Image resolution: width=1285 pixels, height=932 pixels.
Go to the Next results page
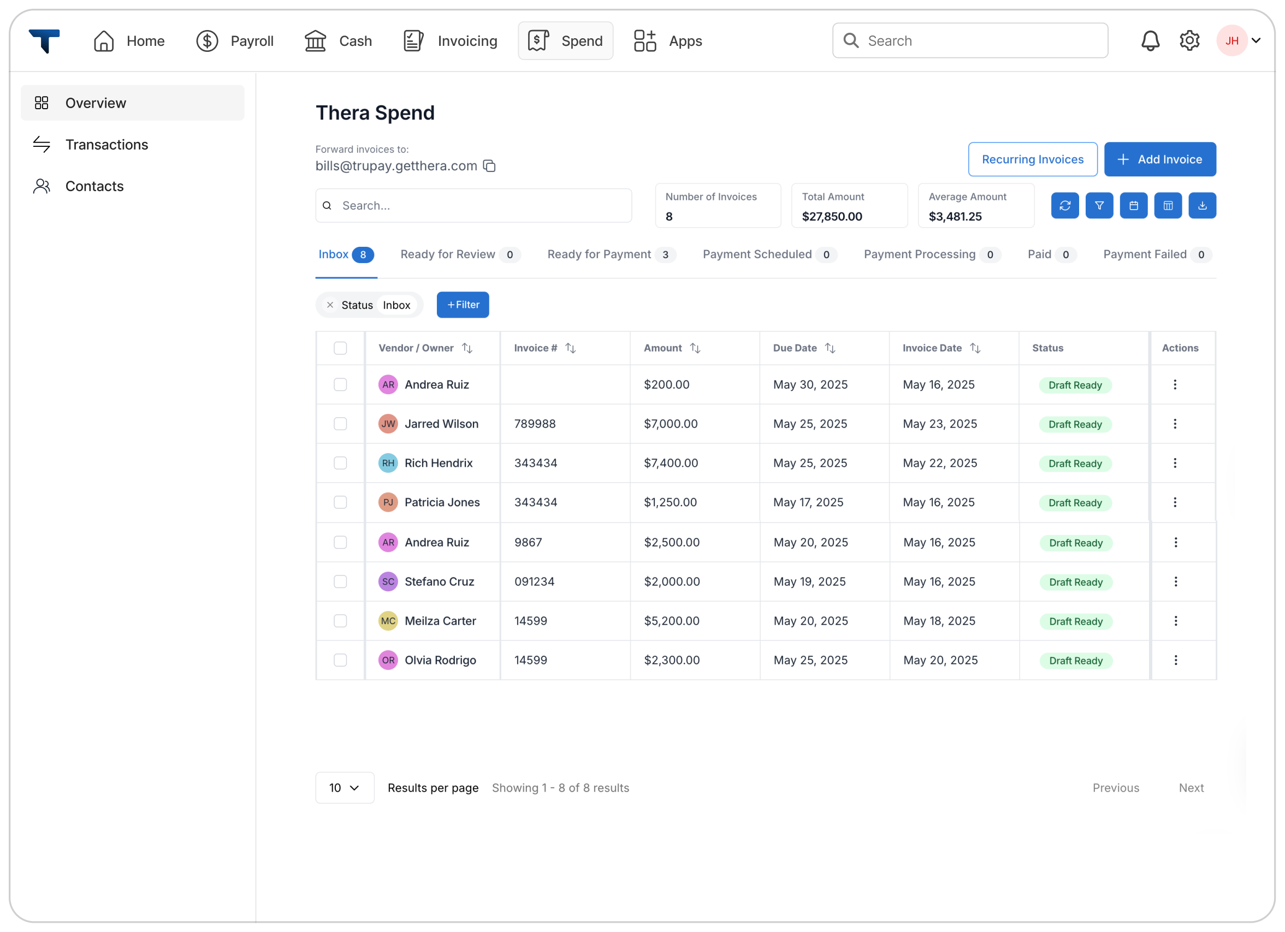click(1191, 787)
